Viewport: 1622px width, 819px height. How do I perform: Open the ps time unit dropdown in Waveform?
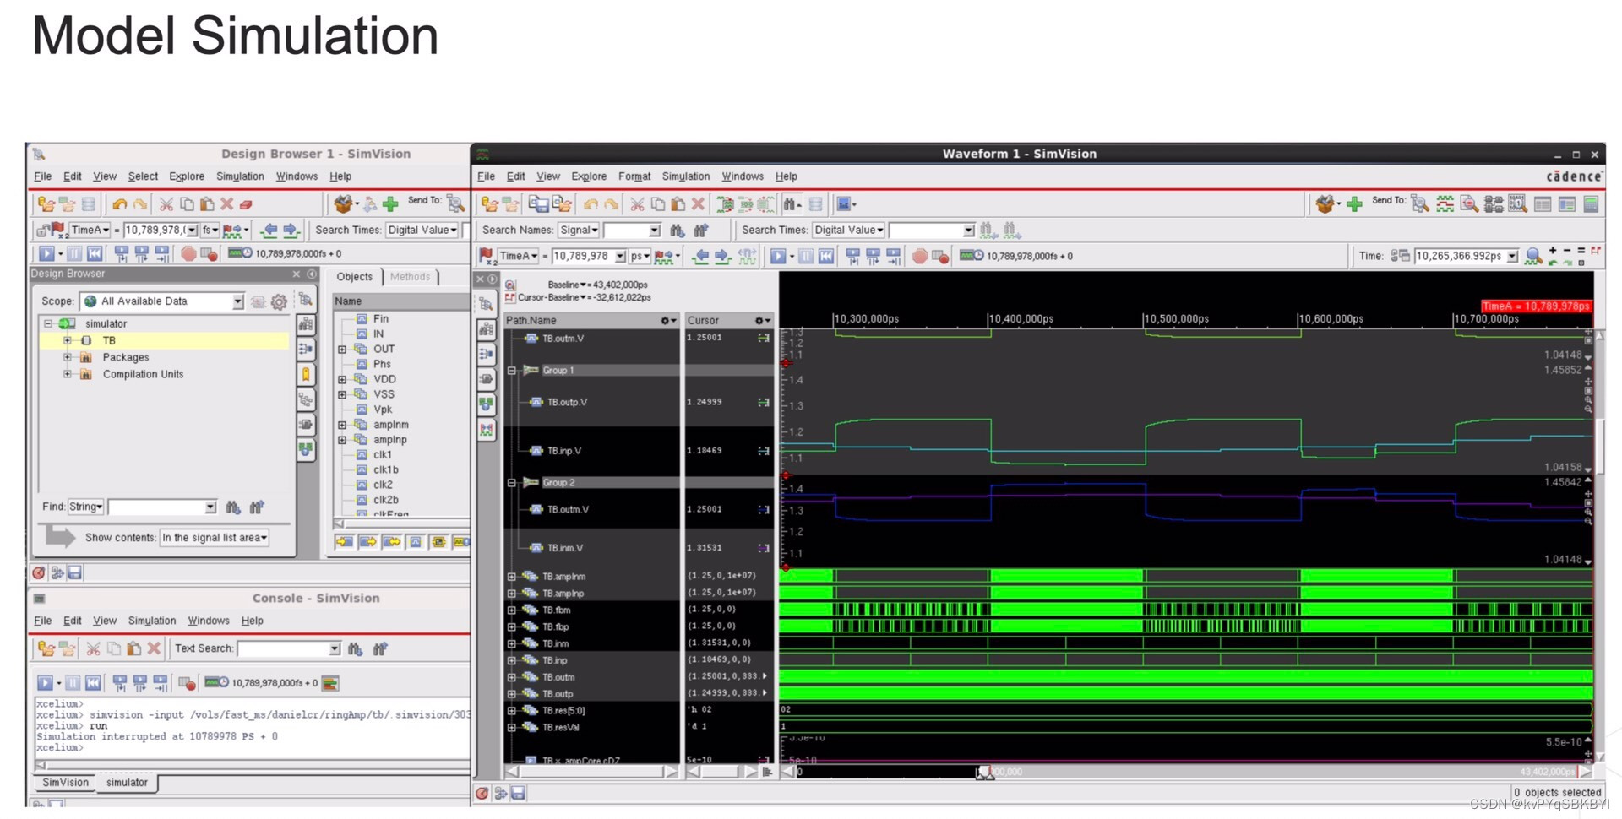tap(640, 256)
